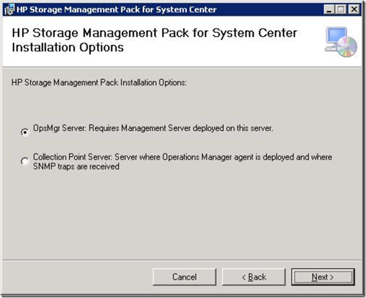Select the OpsMgr Server radio button
The image size is (366, 298).
pyautogui.click(x=24, y=132)
